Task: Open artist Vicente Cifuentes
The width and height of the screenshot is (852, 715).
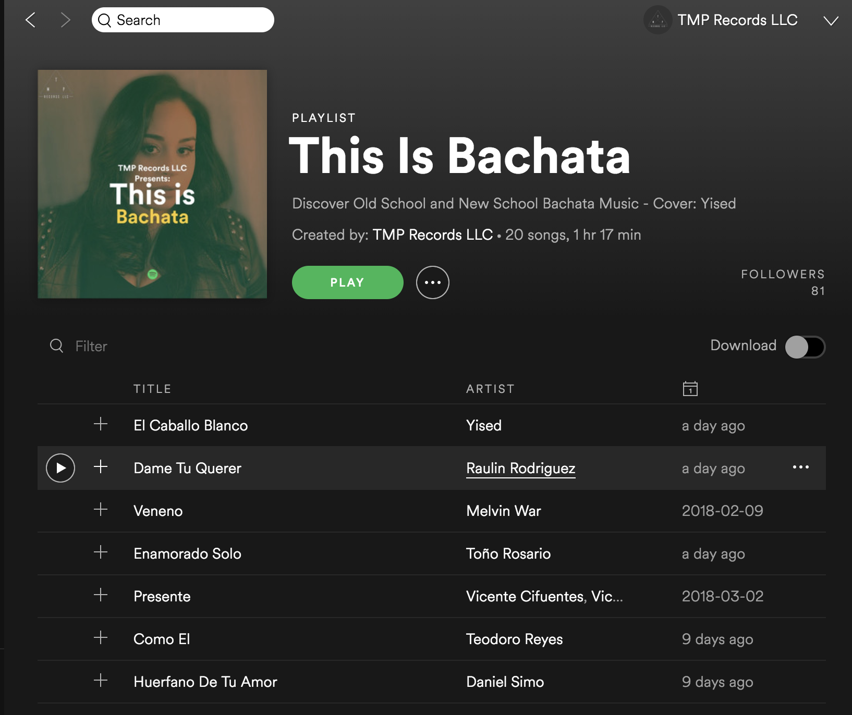Action: coord(525,596)
